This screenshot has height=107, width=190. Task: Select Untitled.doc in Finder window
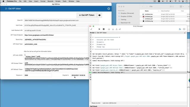(x=149, y=14)
